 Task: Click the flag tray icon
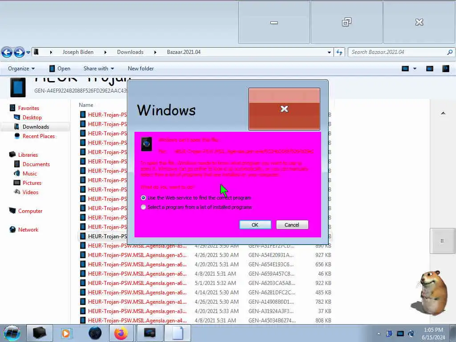pos(389,334)
